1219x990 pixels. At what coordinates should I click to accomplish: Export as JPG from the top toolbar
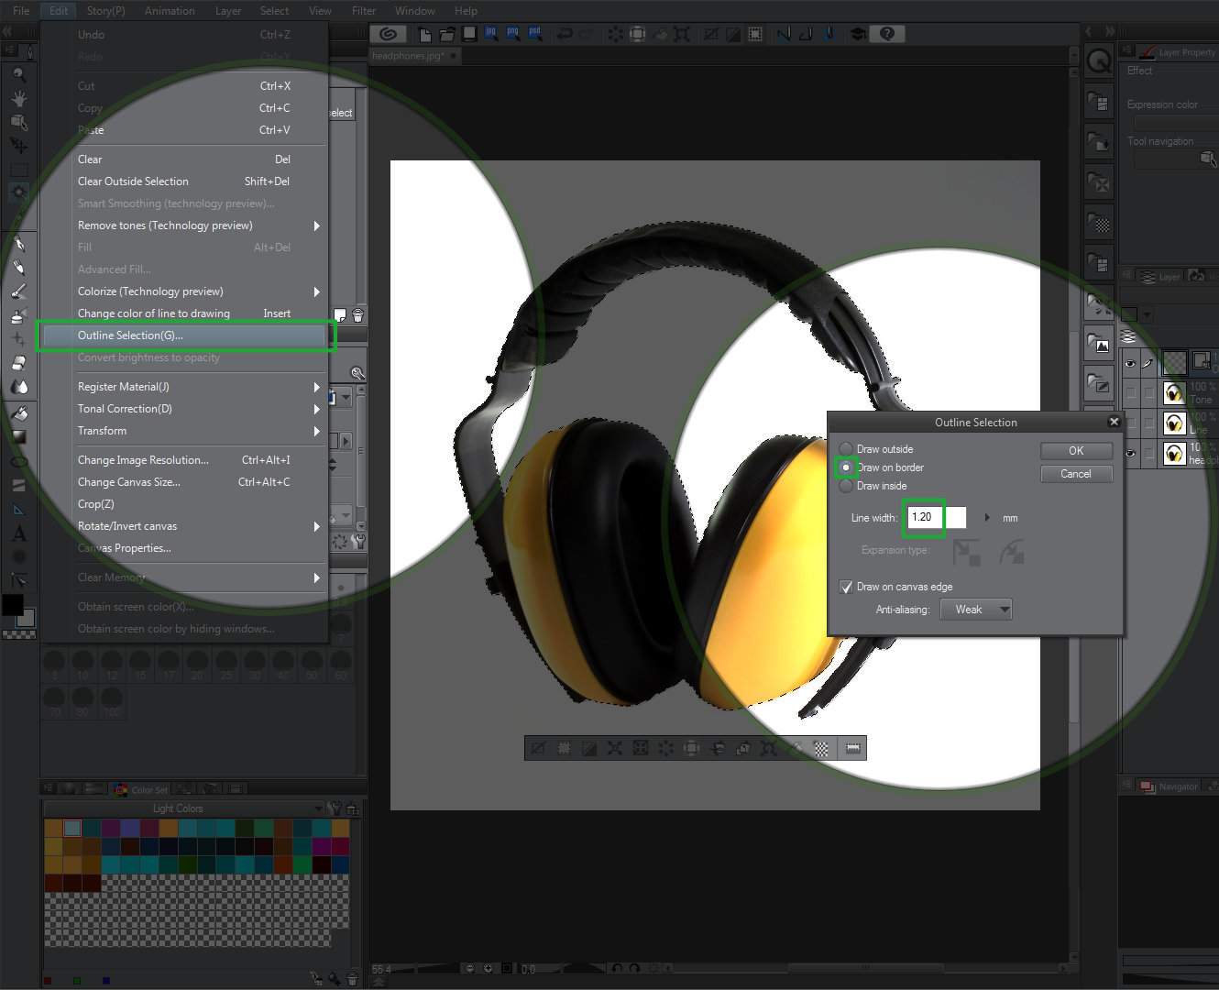[490, 33]
